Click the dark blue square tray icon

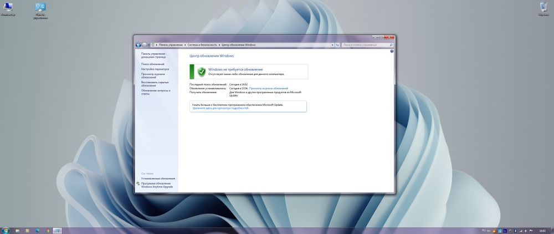(505, 231)
